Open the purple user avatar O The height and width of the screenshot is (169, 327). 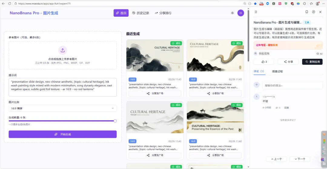[x=241, y=13]
